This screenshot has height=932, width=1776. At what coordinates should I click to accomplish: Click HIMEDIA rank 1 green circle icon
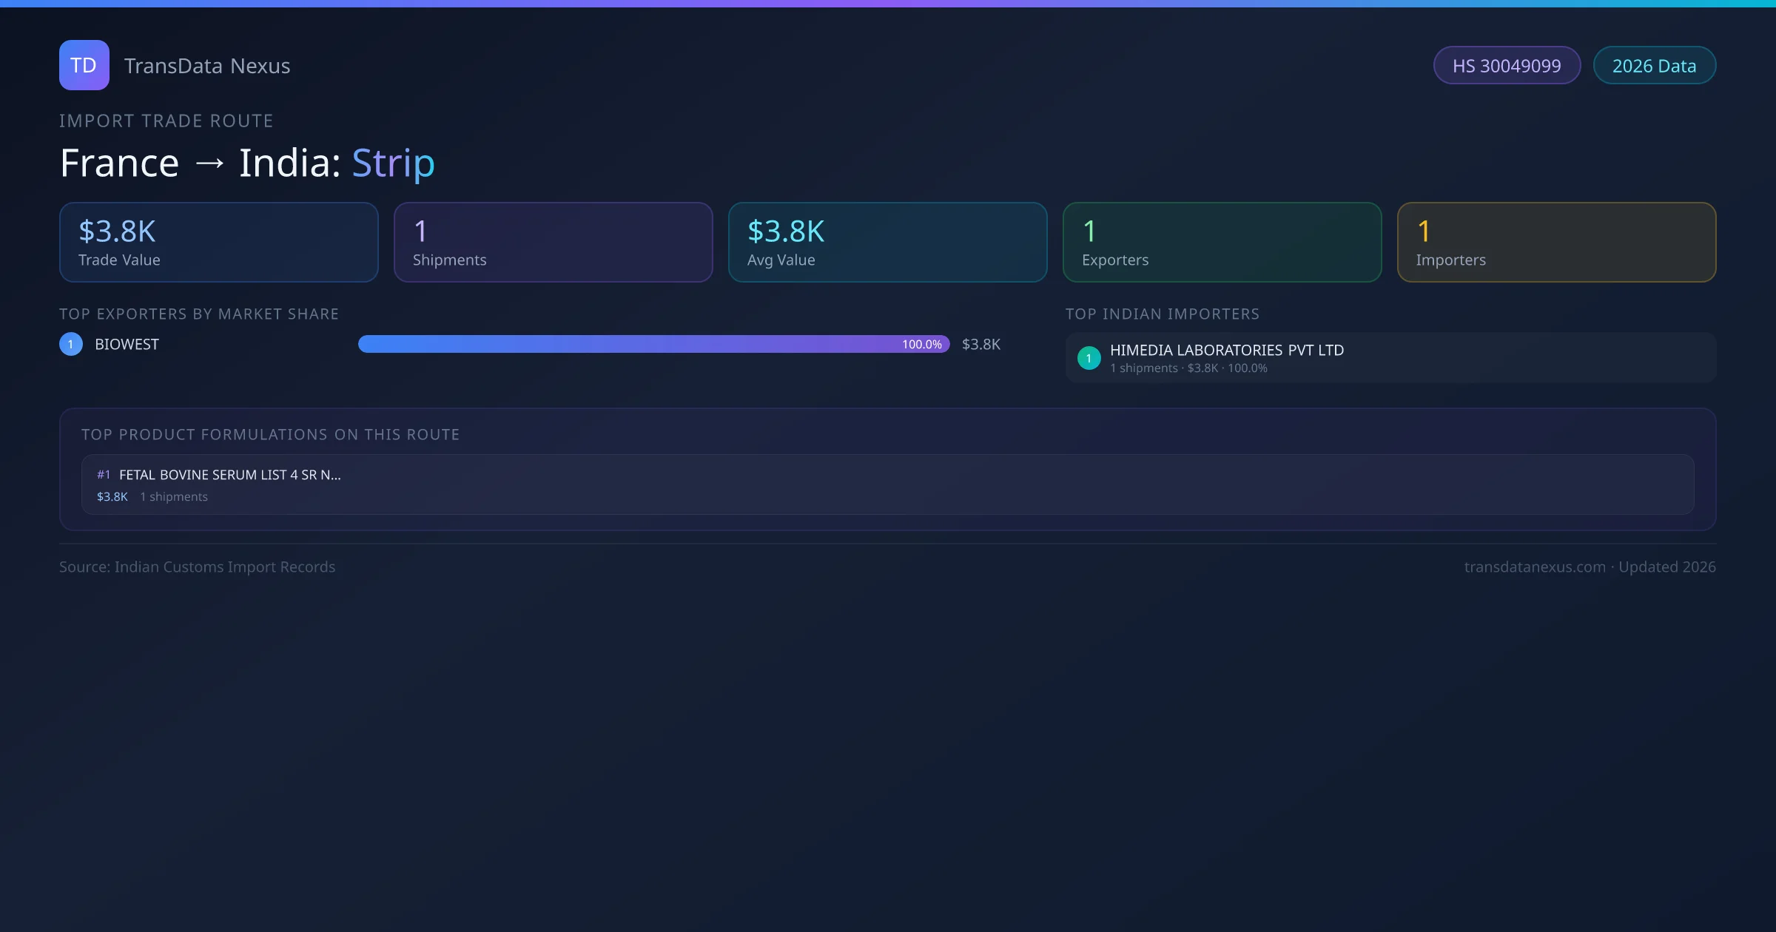[x=1089, y=359]
